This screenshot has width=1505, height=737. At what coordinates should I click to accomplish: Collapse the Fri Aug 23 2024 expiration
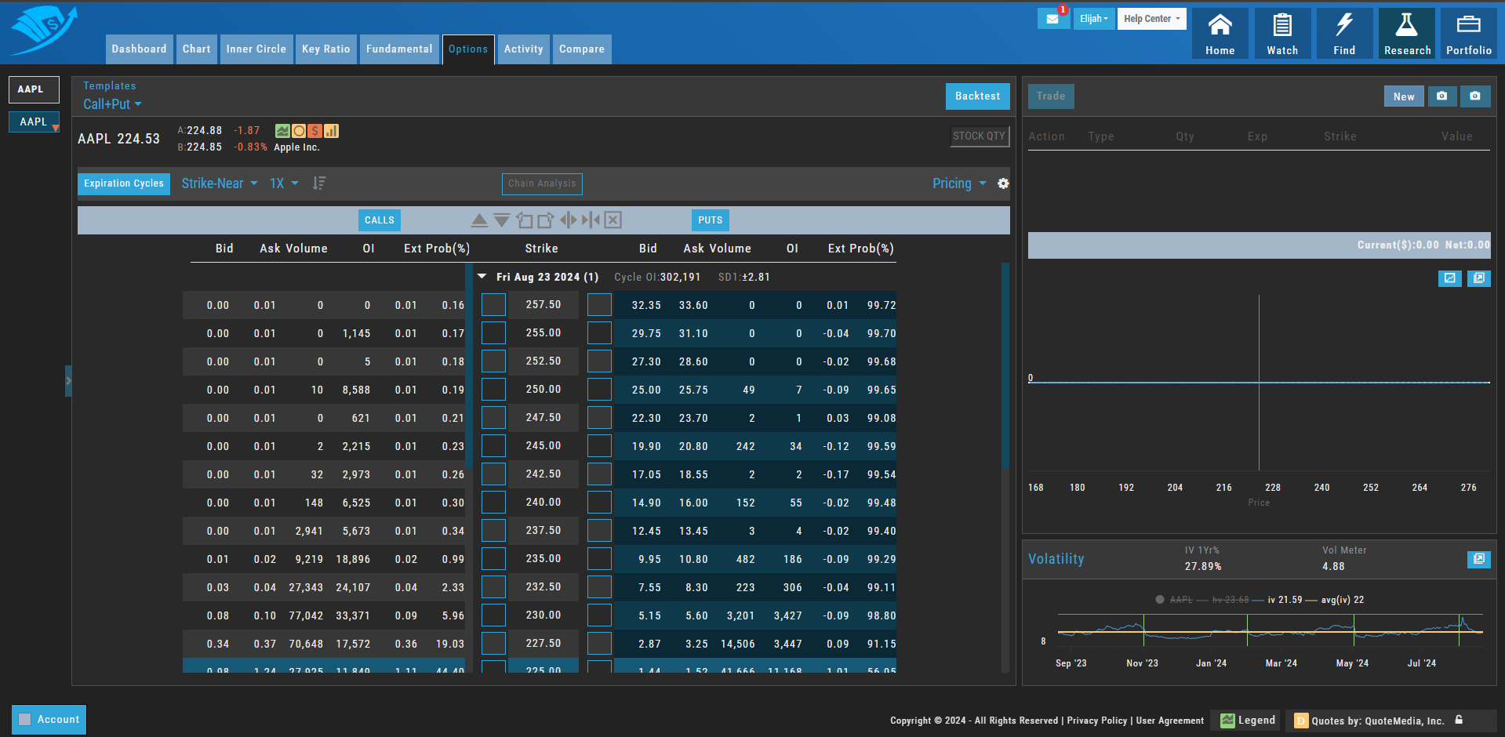click(482, 277)
